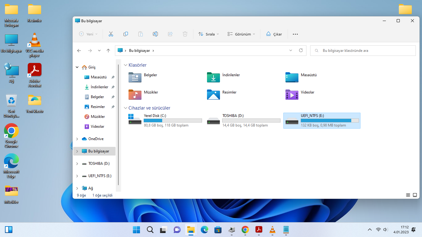Screen dimensions: 422x237
Task: Click the Copy icon in toolbar
Action: [x=126, y=34]
